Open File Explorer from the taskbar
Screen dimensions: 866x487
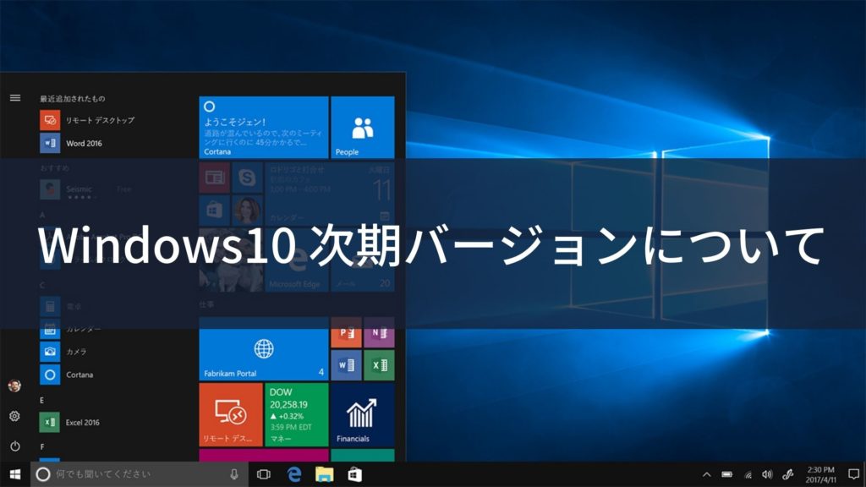pos(325,474)
